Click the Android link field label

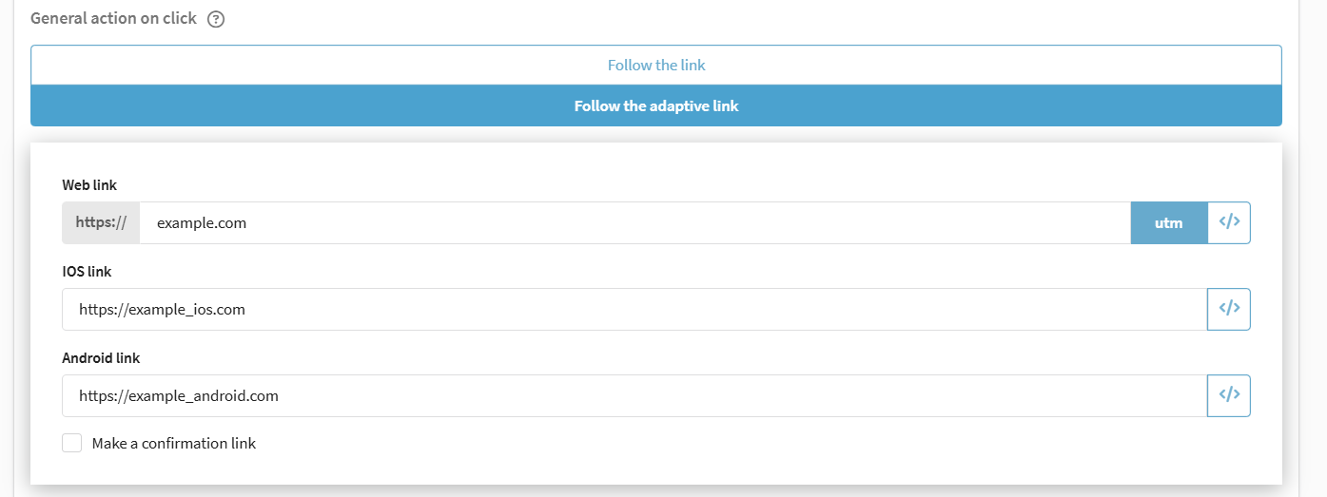[101, 357]
